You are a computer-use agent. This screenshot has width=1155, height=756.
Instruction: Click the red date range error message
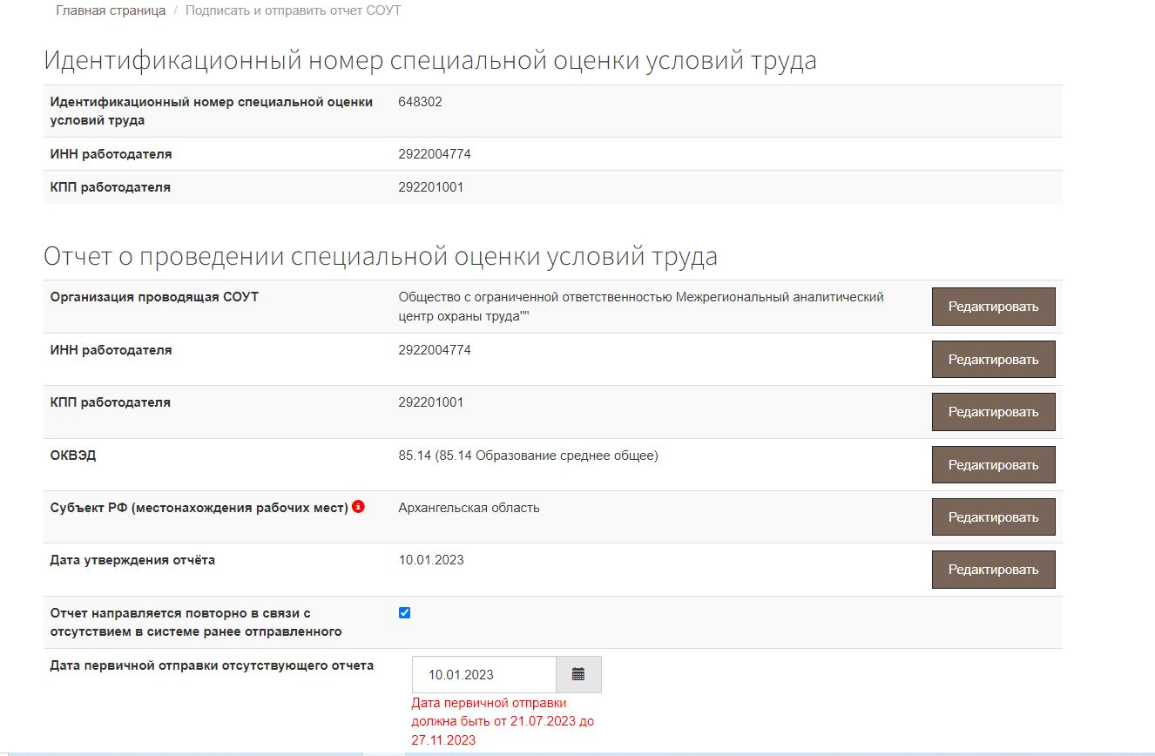point(503,721)
